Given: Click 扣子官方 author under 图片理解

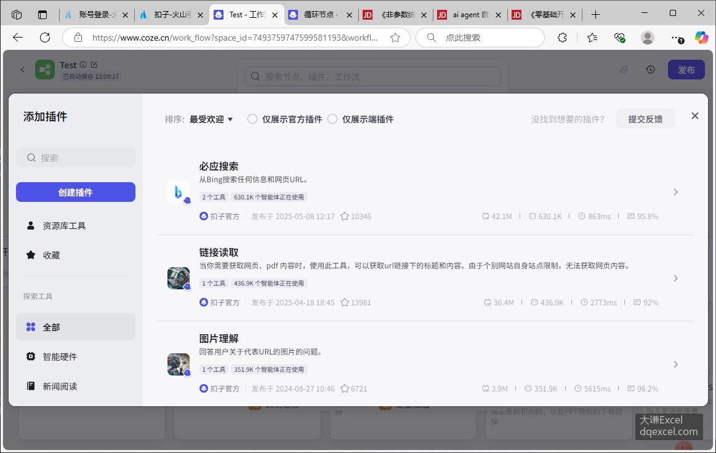Looking at the screenshot, I should 220,388.
